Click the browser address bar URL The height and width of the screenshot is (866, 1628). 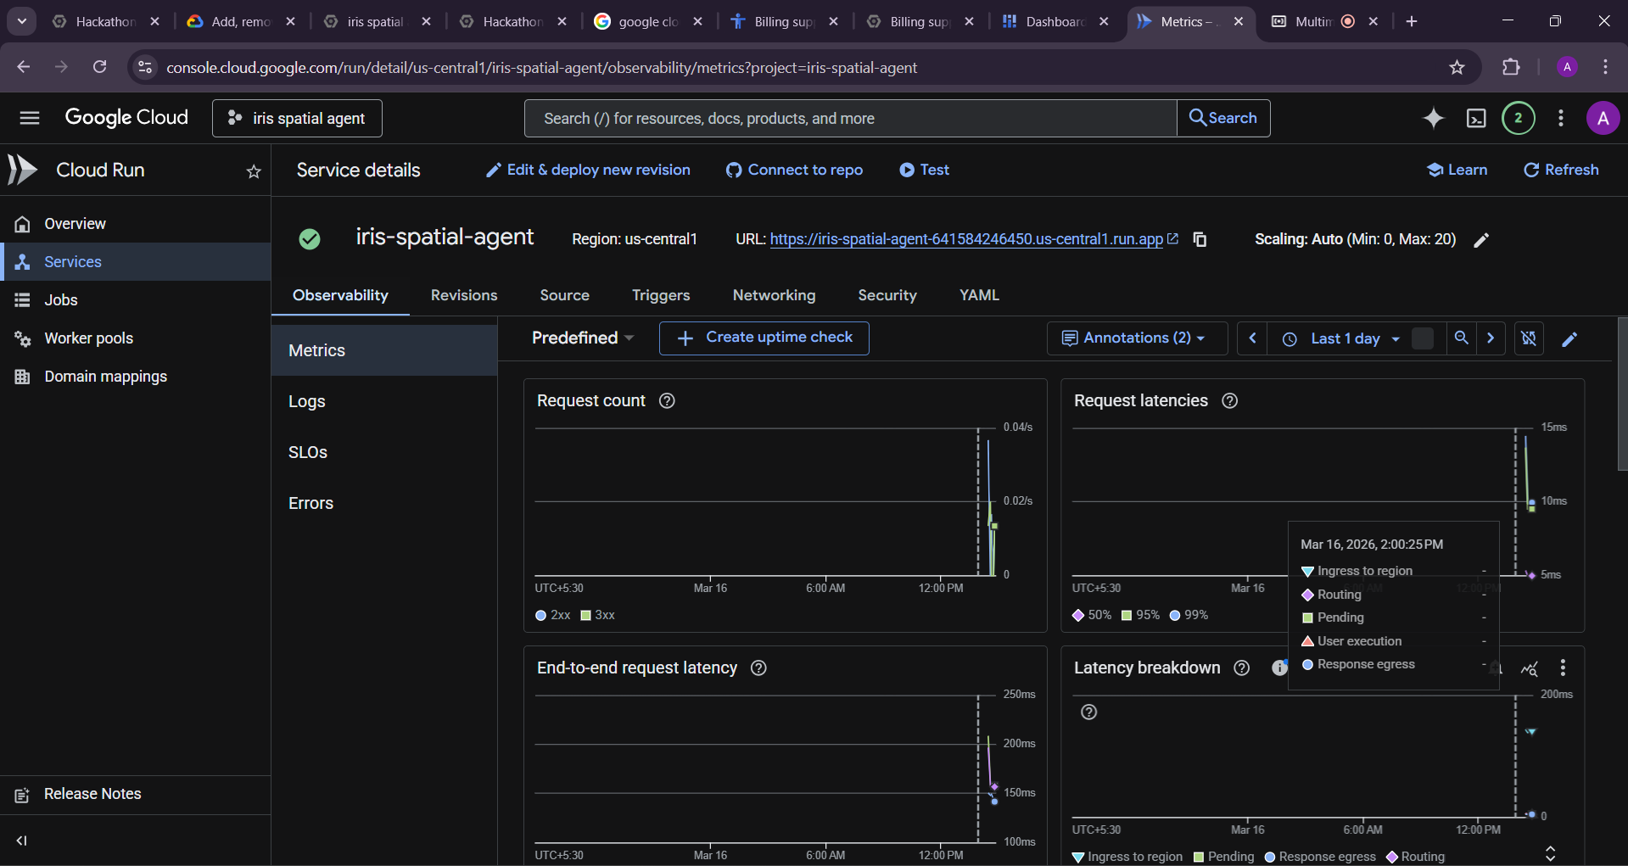[x=541, y=67]
